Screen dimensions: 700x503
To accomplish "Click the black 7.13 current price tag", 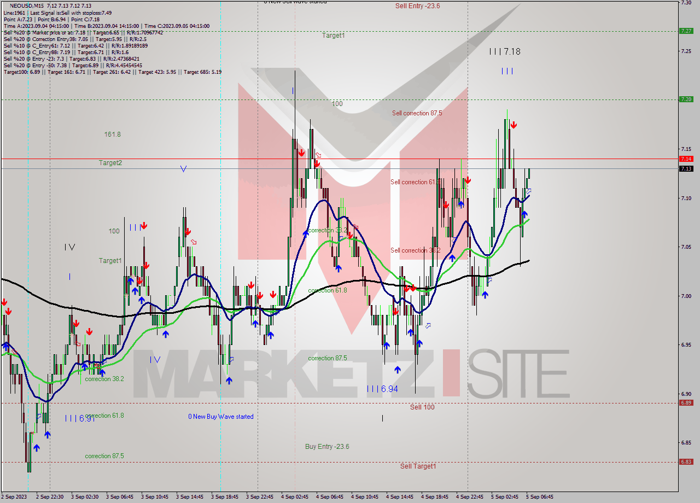I will click(x=686, y=168).
